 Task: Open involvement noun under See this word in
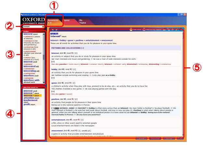click(31, 101)
